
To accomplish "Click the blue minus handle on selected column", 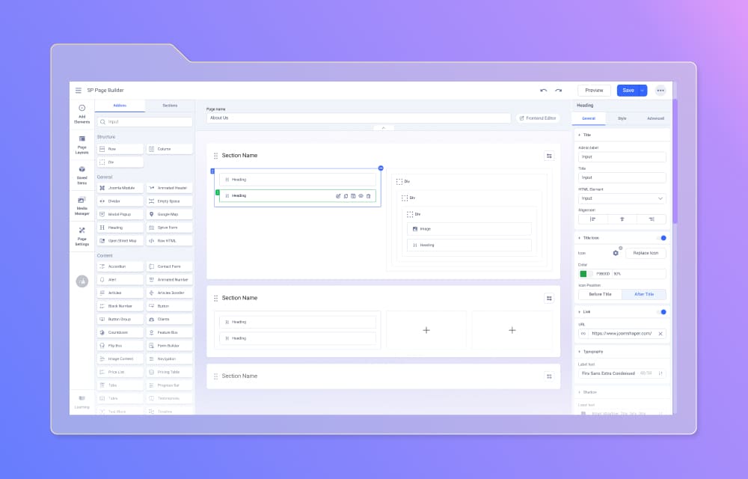I will [x=381, y=168].
